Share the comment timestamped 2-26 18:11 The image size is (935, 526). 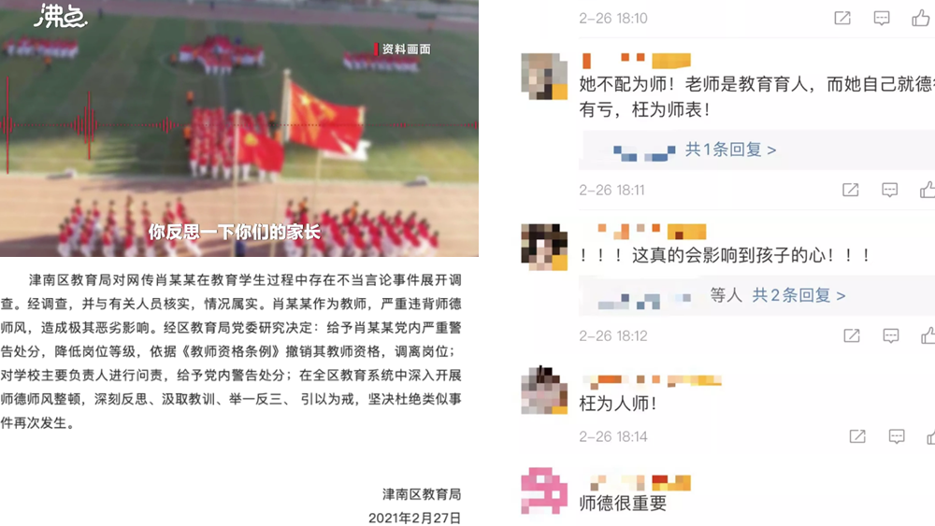[x=850, y=190]
